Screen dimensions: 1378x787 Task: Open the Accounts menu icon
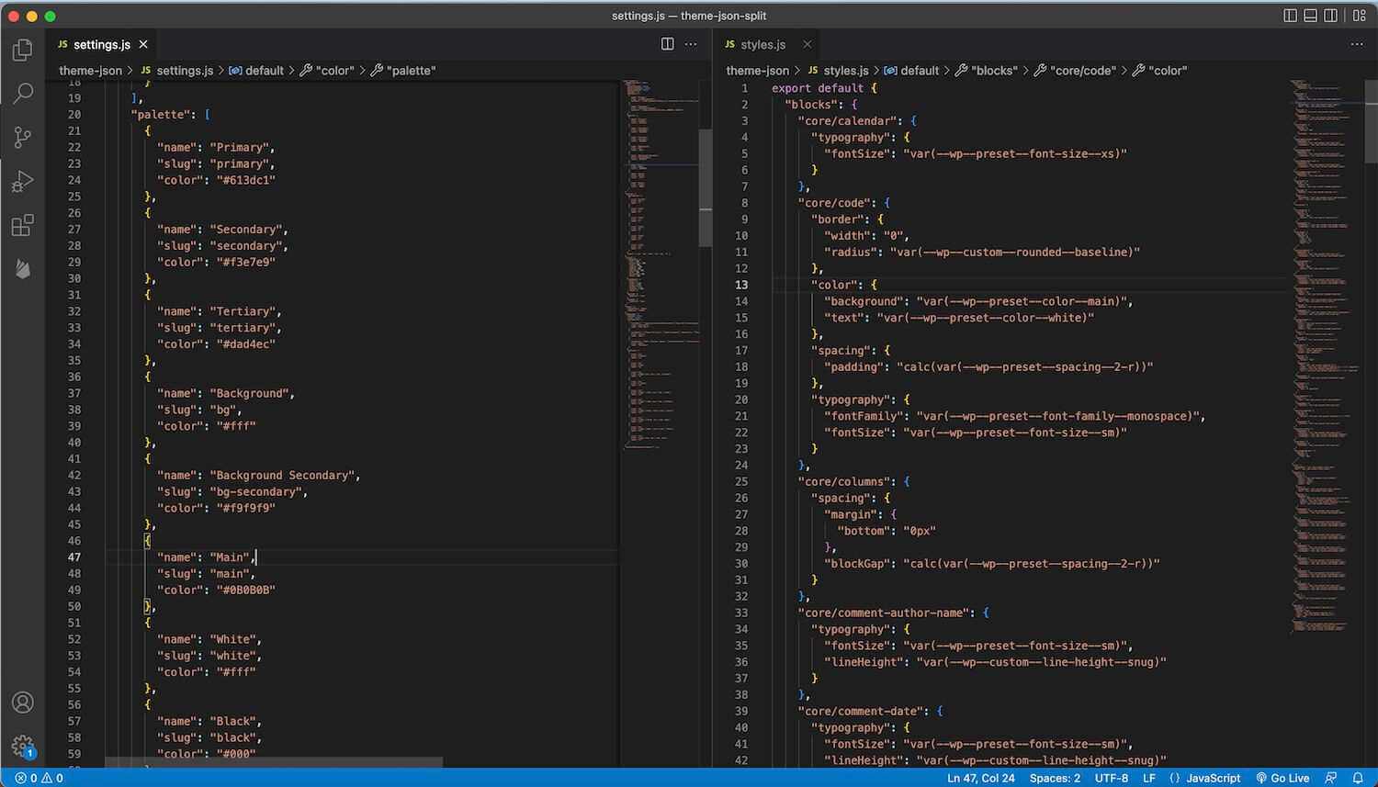pyautogui.click(x=23, y=703)
